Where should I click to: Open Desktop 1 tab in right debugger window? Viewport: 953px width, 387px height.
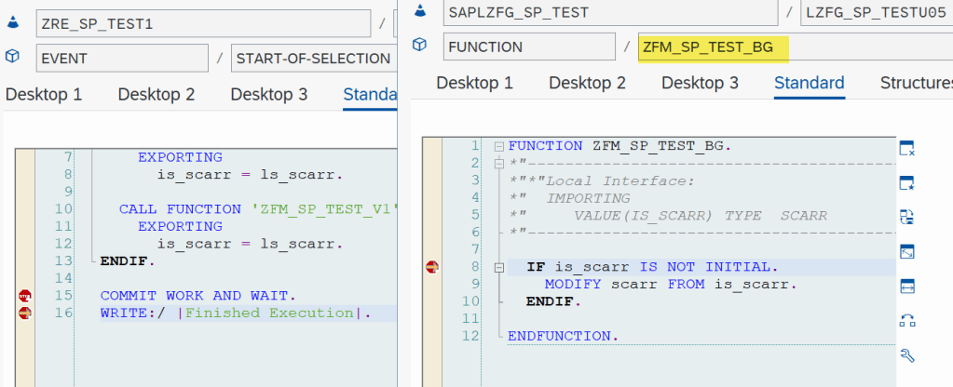click(475, 83)
